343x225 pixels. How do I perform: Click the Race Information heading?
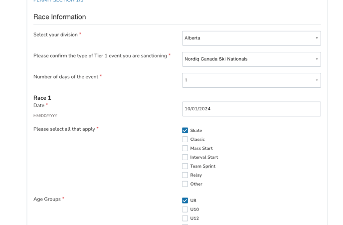click(59, 17)
